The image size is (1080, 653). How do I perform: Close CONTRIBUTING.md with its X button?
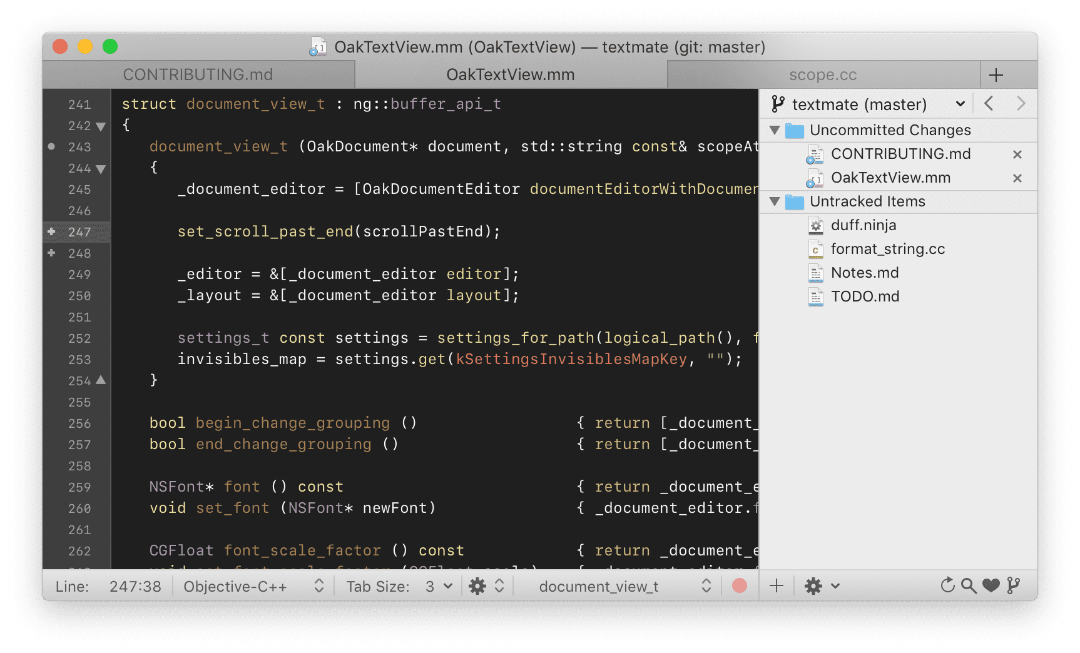(x=1017, y=154)
